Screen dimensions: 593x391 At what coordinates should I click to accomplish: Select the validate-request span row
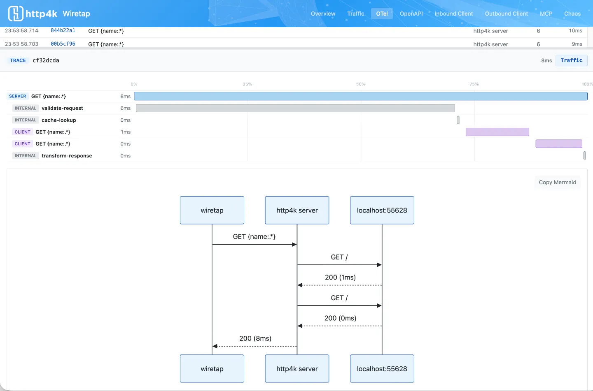[297, 108]
